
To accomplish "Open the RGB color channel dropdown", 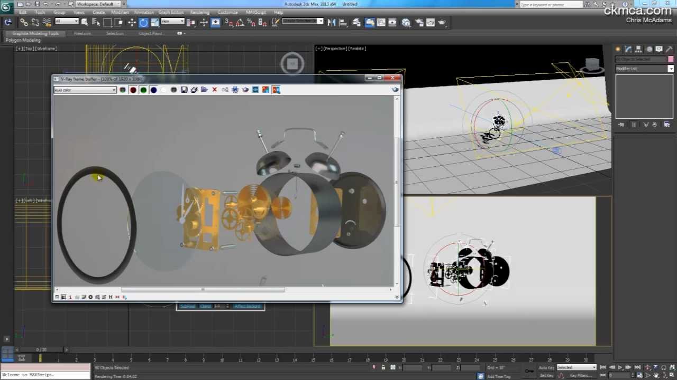I will tap(85, 90).
